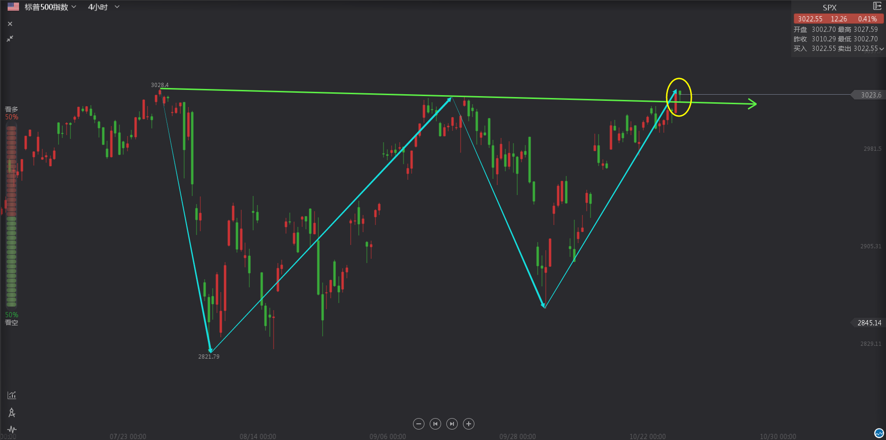Click the red 3022.55 price banner
This screenshot has height=440, width=886.
tap(838, 19)
